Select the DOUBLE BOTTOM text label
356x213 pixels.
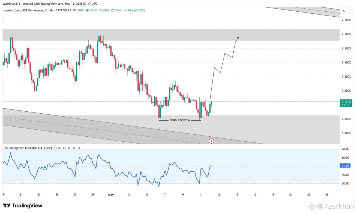180,121
